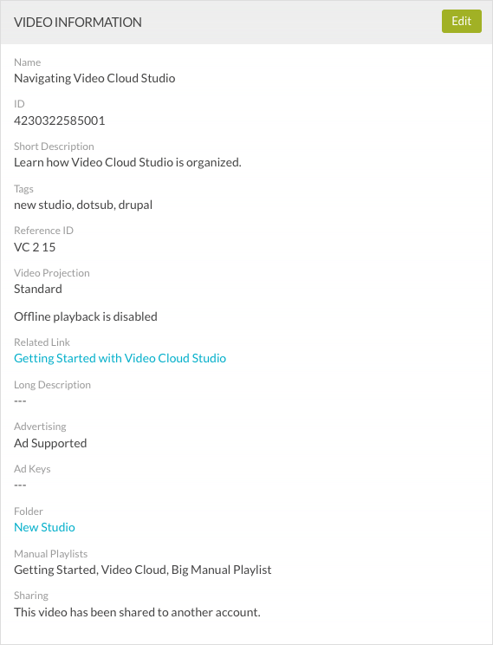Open Getting Started with Video Cloud Studio link
493x645 pixels.
pos(120,358)
